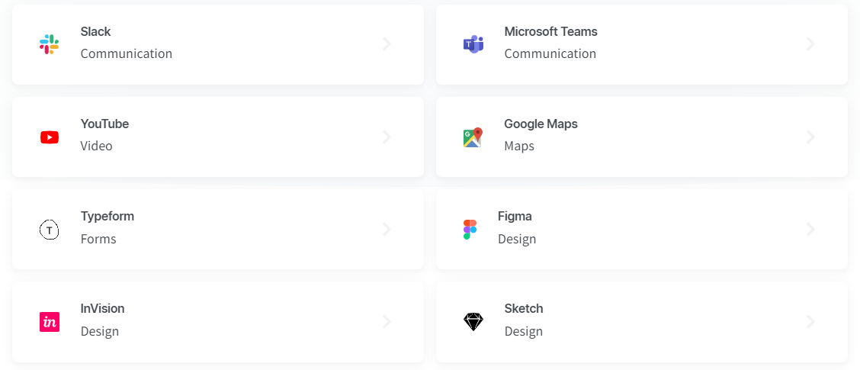Image resolution: width=860 pixels, height=370 pixels.
Task: Open the Figma integration title
Action: [515, 217]
